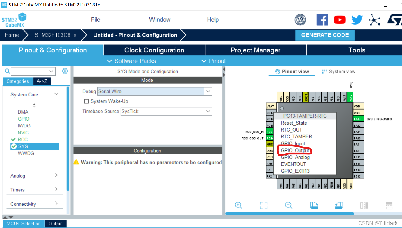The height and width of the screenshot is (228, 402).
Task: Switch to A->Z list tab
Action: [x=42, y=81]
